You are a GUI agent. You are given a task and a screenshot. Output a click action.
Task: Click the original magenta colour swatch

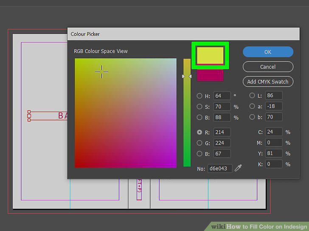[x=210, y=75]
